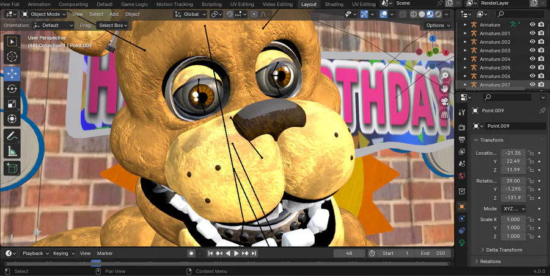
Task: Open the Collection properties tab
Action: tap(462, 191)
